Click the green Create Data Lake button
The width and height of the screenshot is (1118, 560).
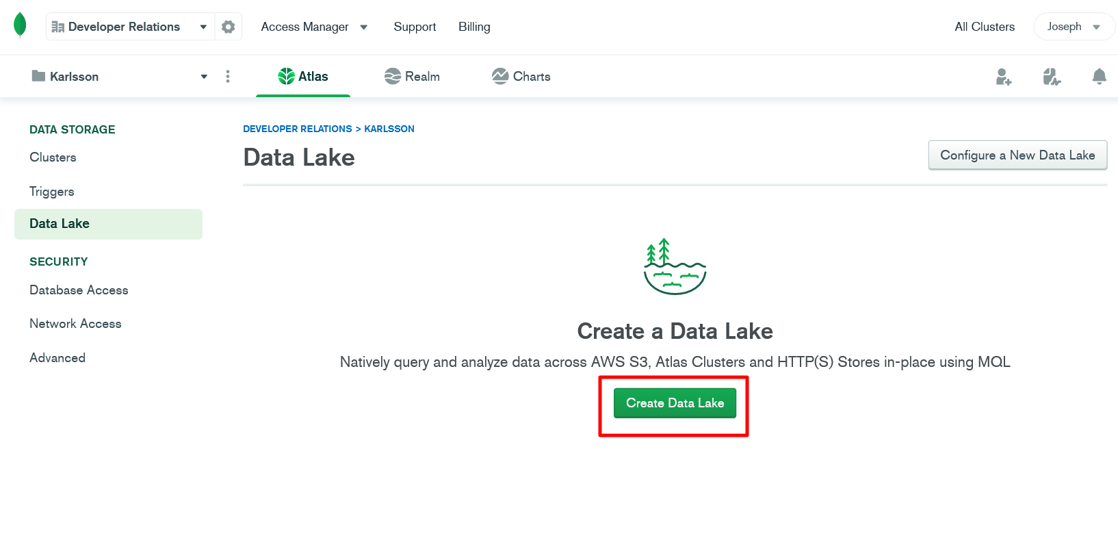pos(675,403)
